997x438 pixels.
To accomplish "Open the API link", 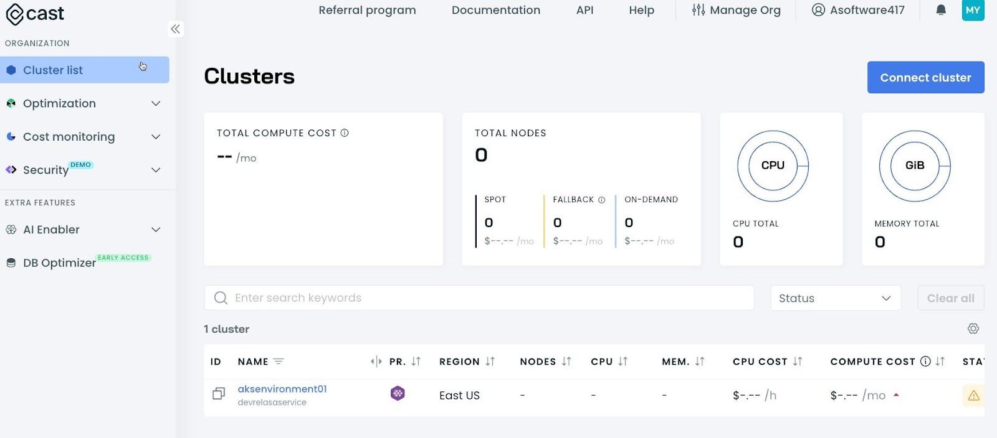I will click(584, 10).
